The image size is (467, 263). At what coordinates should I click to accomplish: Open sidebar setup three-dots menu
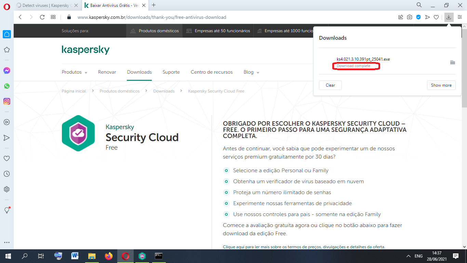(x=6, y=242)
